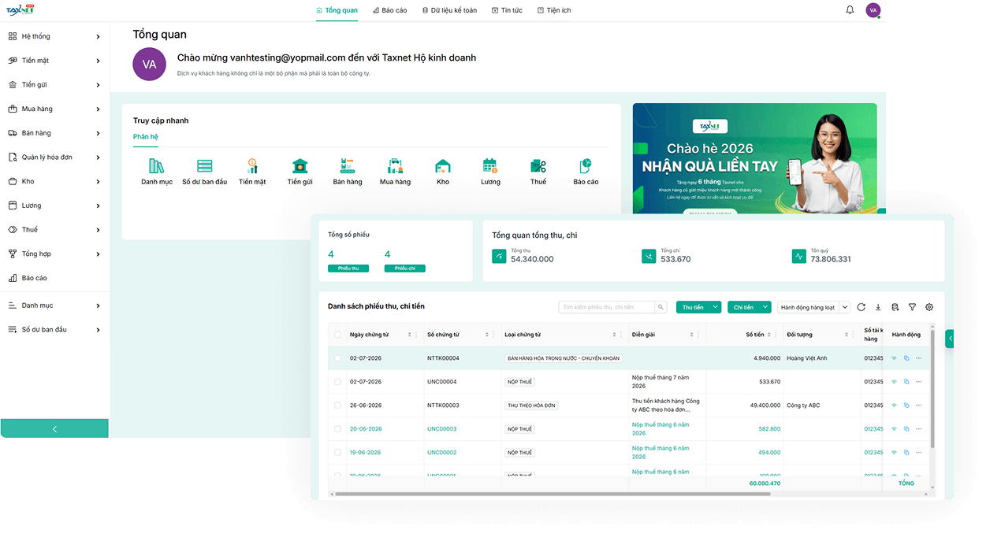This screenshot has width=1001, height=548.
Task: Open the UNC00003 voucher link
Action: point(441,429)
